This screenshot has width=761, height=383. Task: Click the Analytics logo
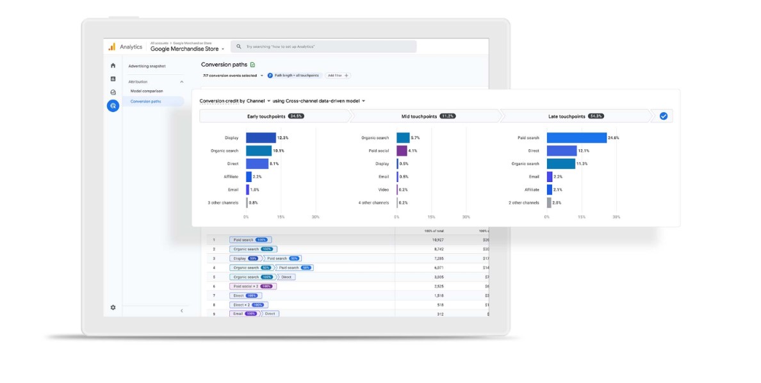pos(112,47)
